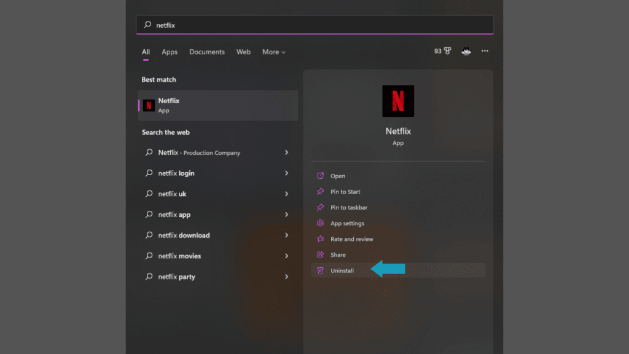The image size is (629, 354).
Task: Click the Pin to taskbar pin icon
Action: coord(320,207)
